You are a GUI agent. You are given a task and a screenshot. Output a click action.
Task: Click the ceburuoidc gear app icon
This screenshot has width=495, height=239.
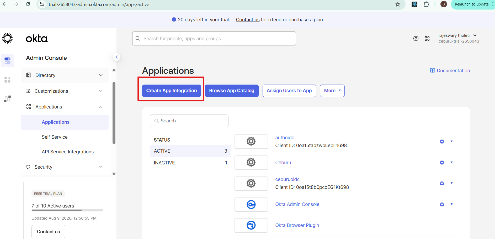click(x=251, y=183)
